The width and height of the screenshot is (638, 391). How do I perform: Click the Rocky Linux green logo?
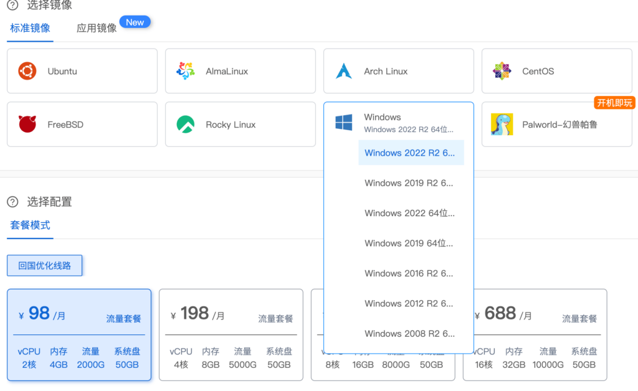pyautogui.click(x=186, y=125)
